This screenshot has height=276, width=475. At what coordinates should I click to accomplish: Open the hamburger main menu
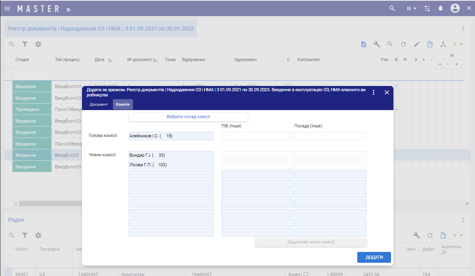coord(7,8)
